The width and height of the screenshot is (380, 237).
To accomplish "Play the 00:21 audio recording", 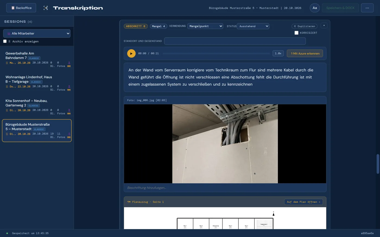I will coord(131,53).
